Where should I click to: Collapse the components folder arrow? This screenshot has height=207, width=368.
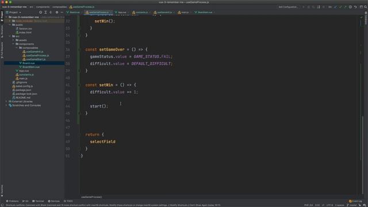point(13,44)
